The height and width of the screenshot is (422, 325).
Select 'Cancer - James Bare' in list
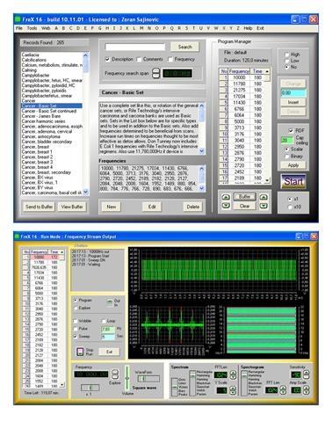tap(41, 116)
